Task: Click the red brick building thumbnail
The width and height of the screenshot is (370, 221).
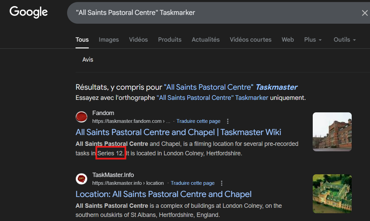Action: [x=332, y=132]
